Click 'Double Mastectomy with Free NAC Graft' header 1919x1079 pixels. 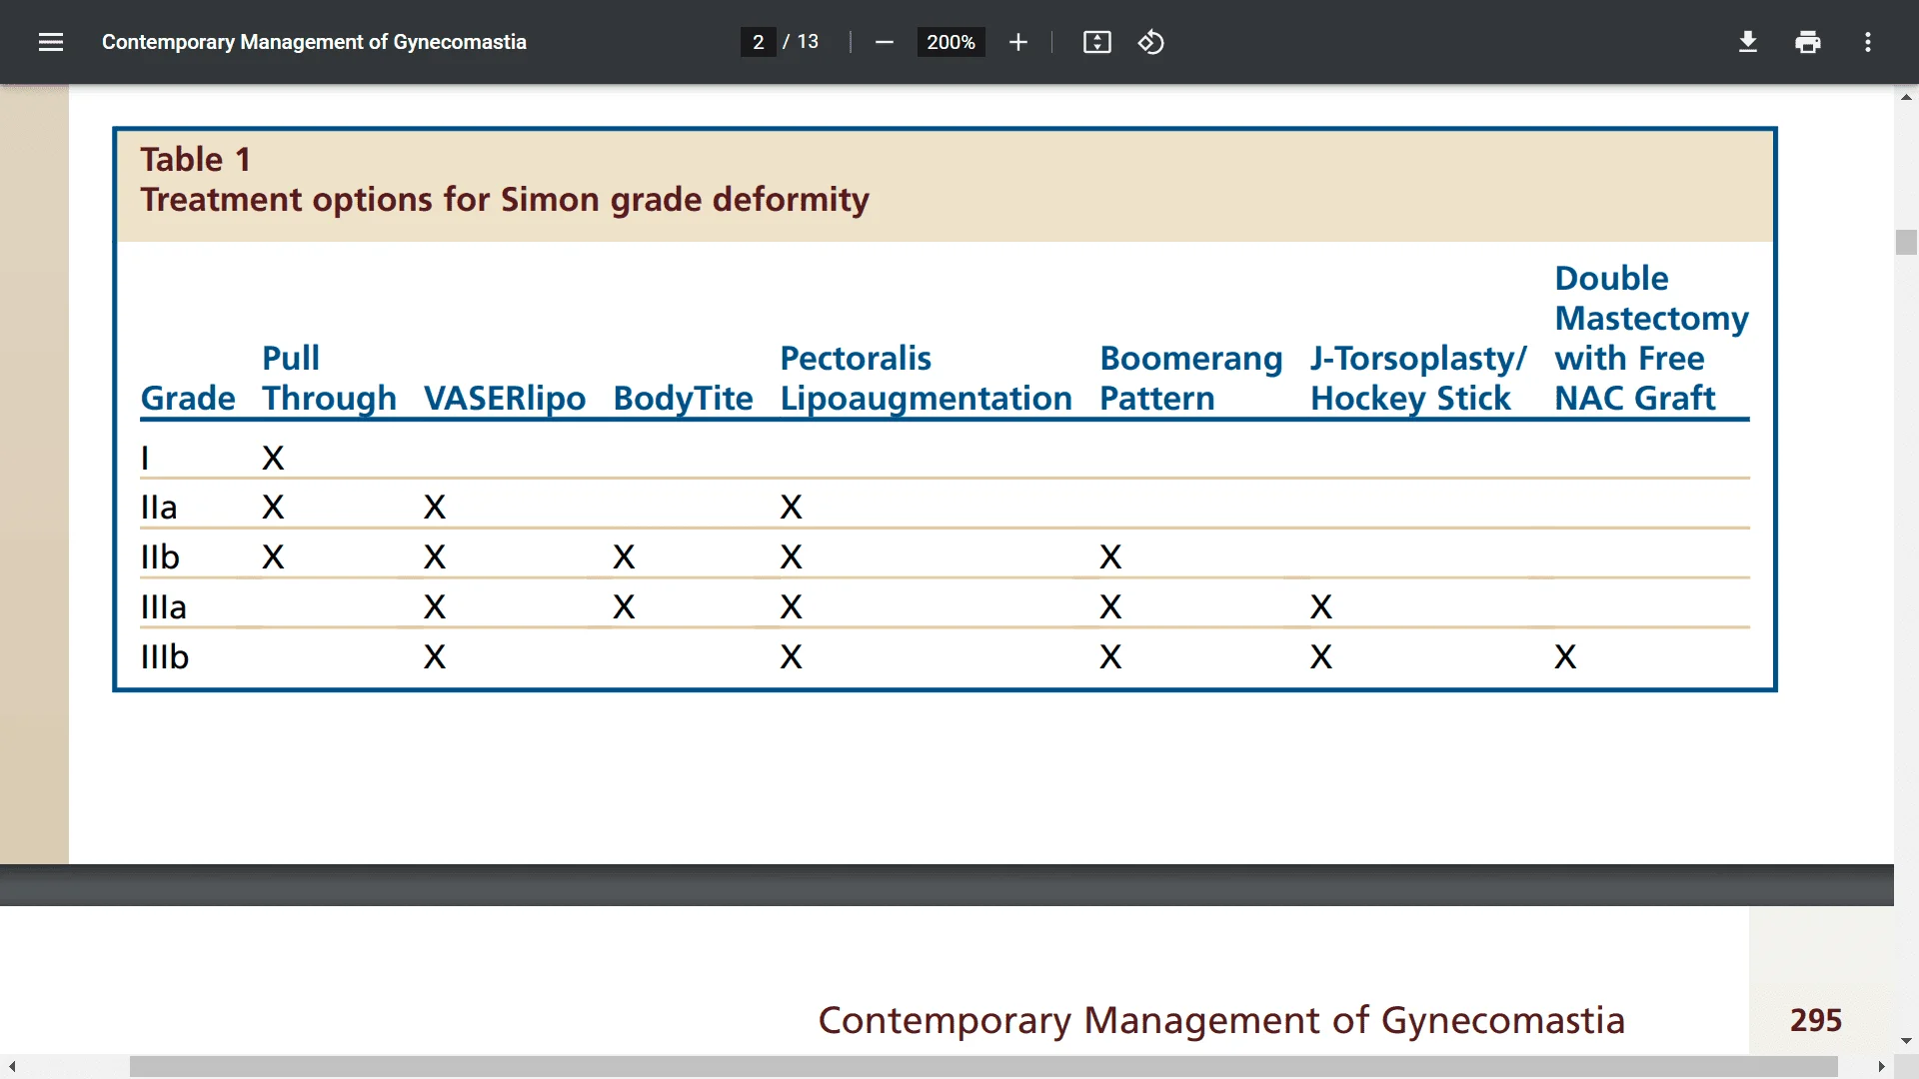(1651, 338)
